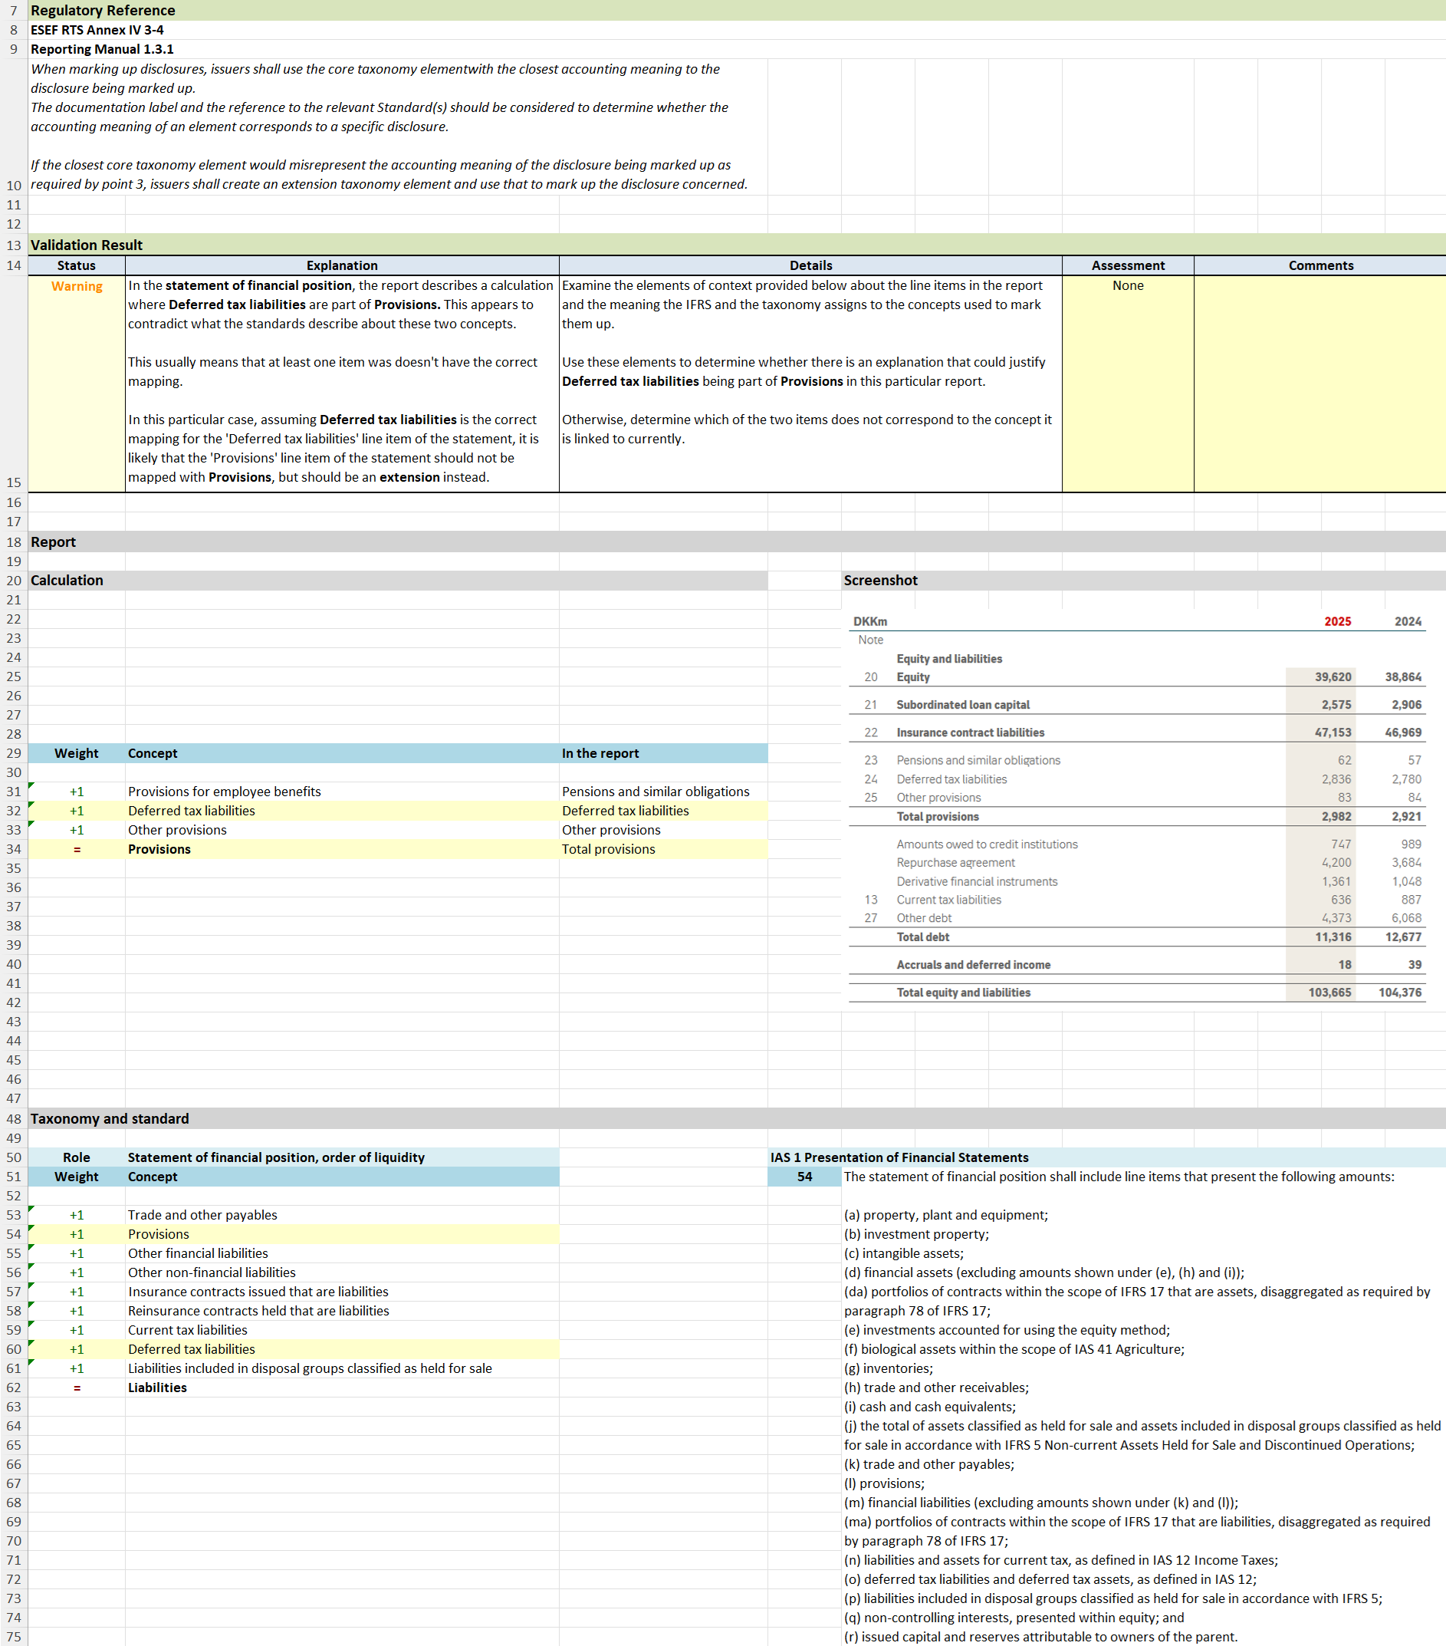
Task: Click the 'Validation Result' section header
Action: pos(737,245)
